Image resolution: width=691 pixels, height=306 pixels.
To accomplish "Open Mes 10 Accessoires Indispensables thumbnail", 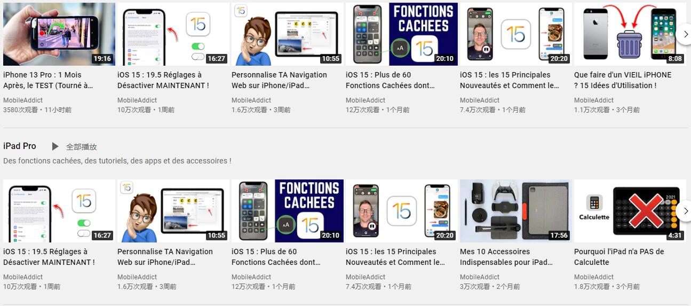I will click(516, 211).
